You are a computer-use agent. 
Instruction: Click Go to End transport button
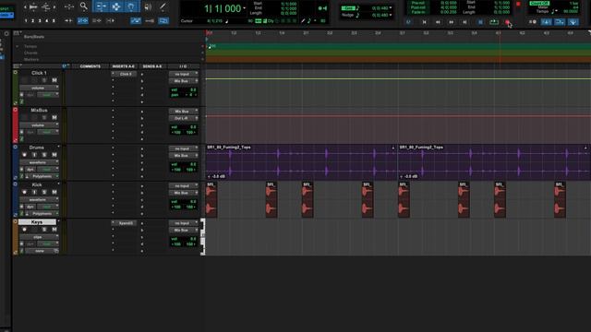(x=464, y=22)
